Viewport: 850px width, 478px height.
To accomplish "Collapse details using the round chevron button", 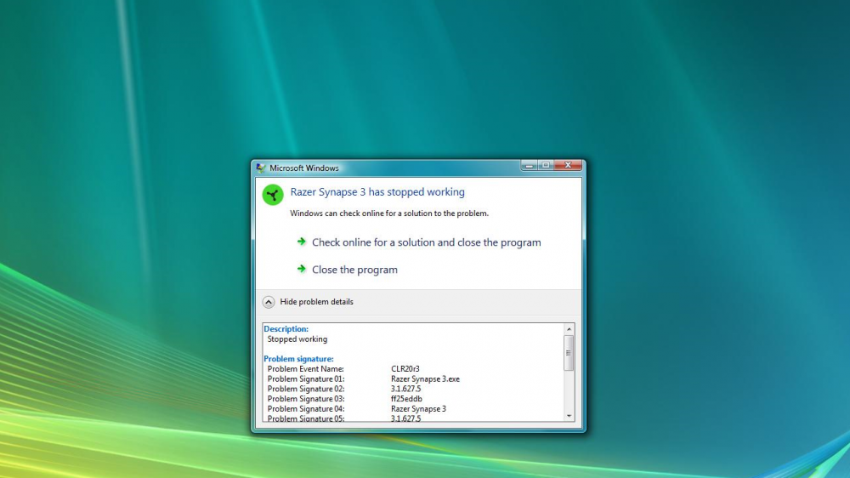I will tap(269, 302).
